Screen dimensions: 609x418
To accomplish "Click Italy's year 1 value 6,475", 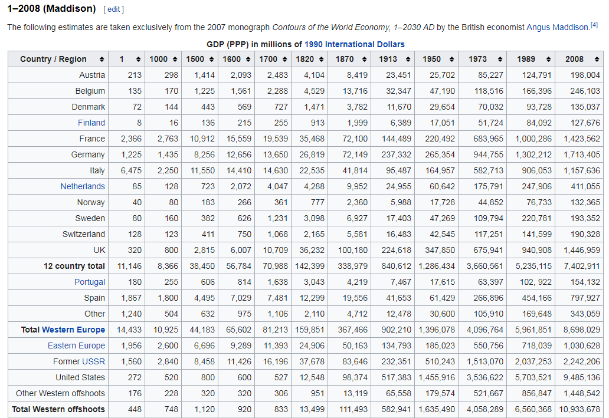I will [x=131, y=170].
